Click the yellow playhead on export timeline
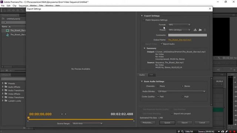 point(29,117)
